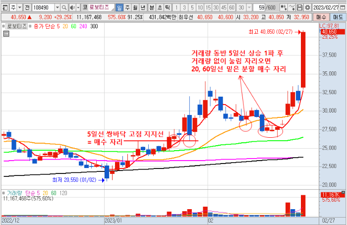This screenshot has width=347, height=225.
Task: Select the 틱 tick chart period
Action: pyautogui.click(x=168, y=8)
